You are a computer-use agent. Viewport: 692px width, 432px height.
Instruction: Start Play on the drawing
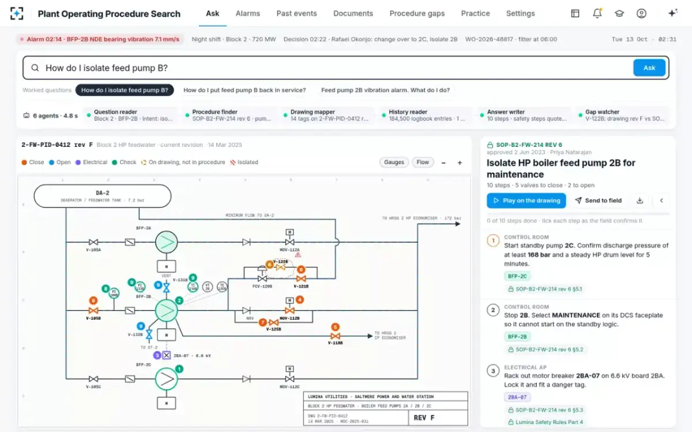[x=525, y=200]
